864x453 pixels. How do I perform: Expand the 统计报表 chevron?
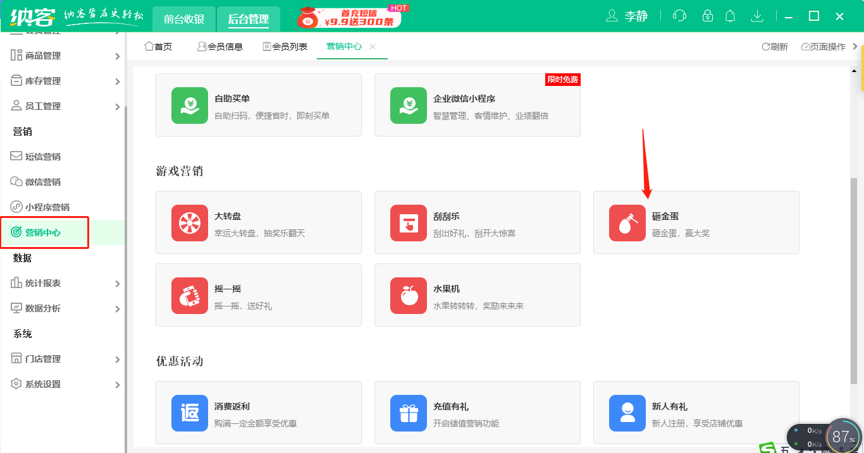(118, 284)
